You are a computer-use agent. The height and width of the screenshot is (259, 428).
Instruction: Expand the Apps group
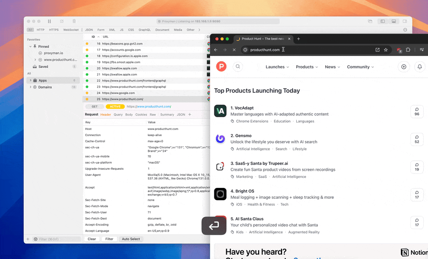(x=30, y=80)
